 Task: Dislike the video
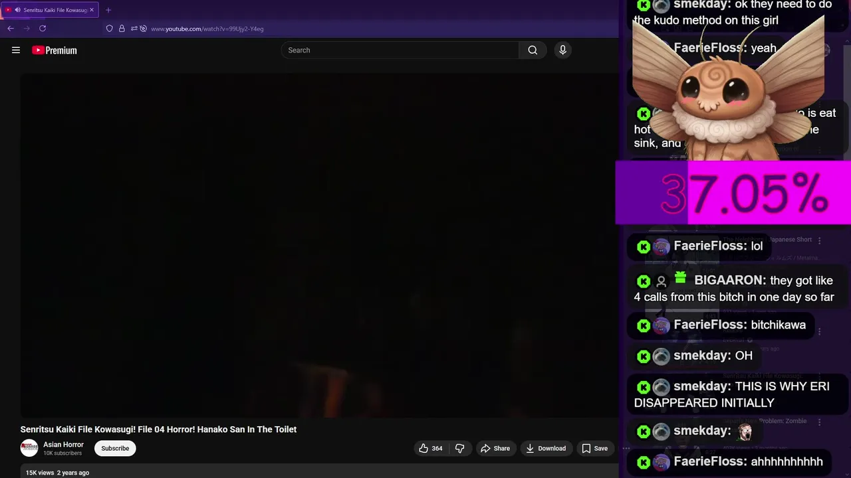[459, 448]
